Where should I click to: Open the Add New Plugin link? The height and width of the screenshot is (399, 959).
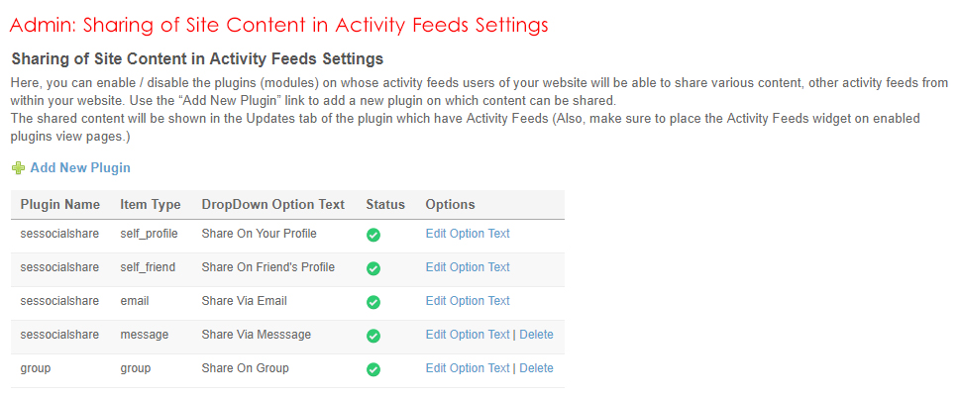tap(79, 168)
